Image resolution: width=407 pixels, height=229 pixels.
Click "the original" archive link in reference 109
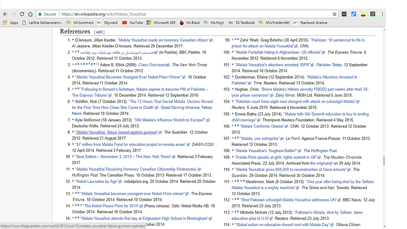[x=321, y=163]
